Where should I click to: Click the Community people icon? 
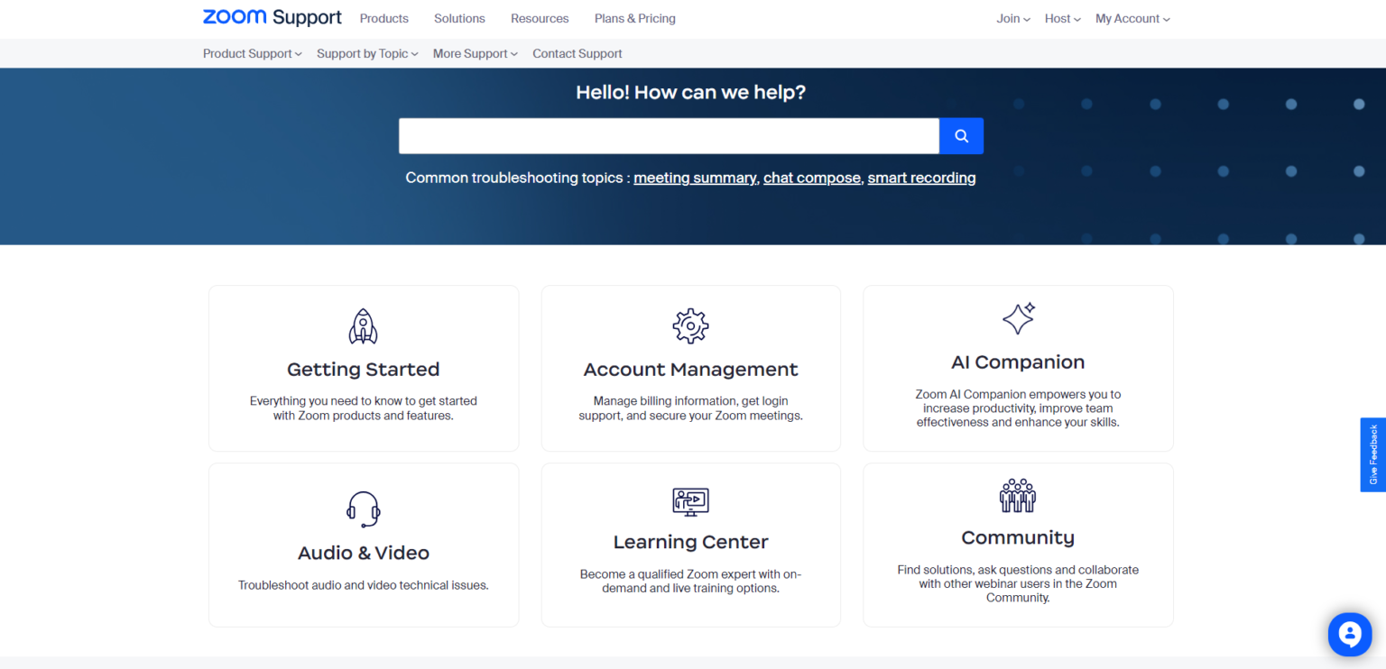[x=1018, y=494]
